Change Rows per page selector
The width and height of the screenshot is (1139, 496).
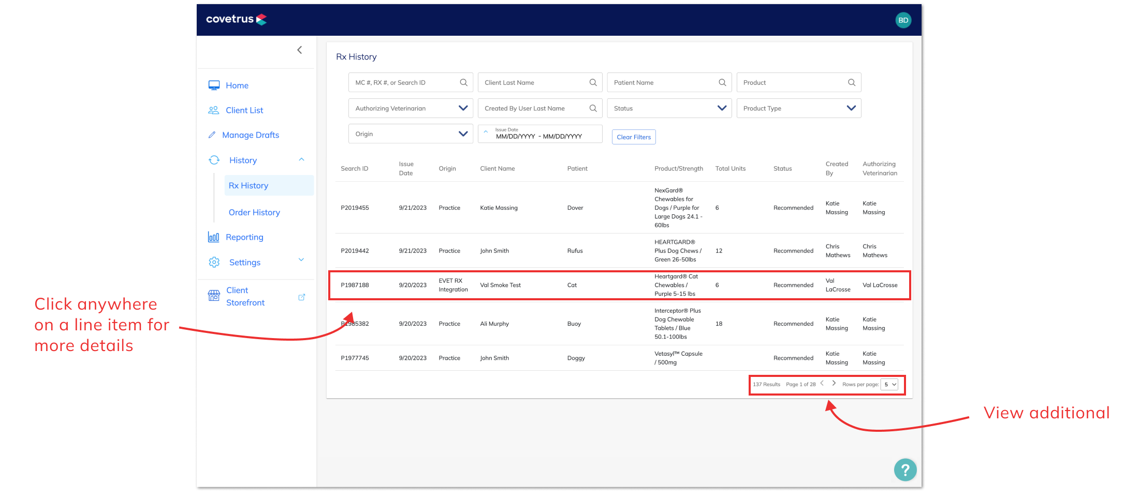(x=889, y=385)
